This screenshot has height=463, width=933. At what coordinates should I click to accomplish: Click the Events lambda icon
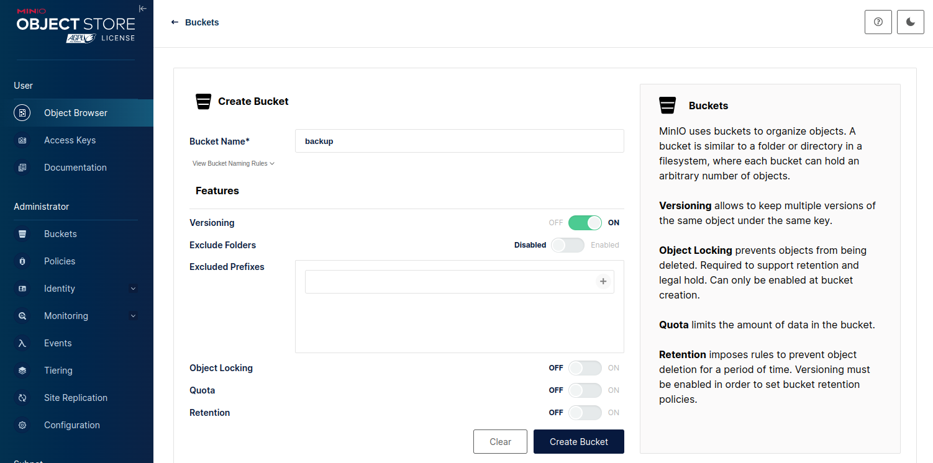click(x=22, y=343)
